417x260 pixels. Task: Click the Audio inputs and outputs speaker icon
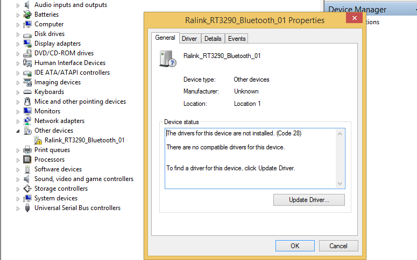click(x=26, y=5)
